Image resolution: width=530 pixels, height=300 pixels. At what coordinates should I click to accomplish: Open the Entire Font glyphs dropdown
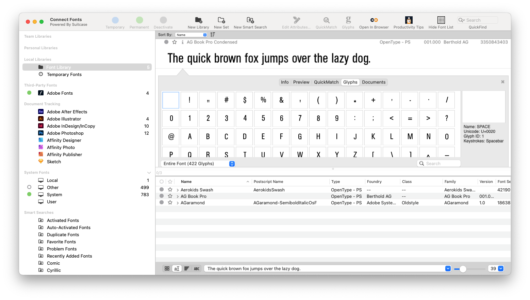199,164
